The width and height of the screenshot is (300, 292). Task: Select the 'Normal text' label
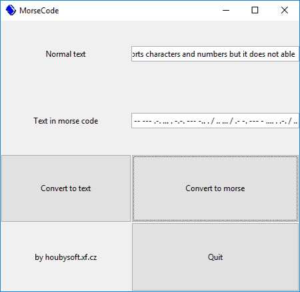(x=65, y=54)
